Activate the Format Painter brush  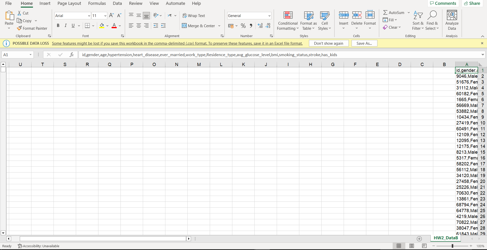(x=19, y=28)
